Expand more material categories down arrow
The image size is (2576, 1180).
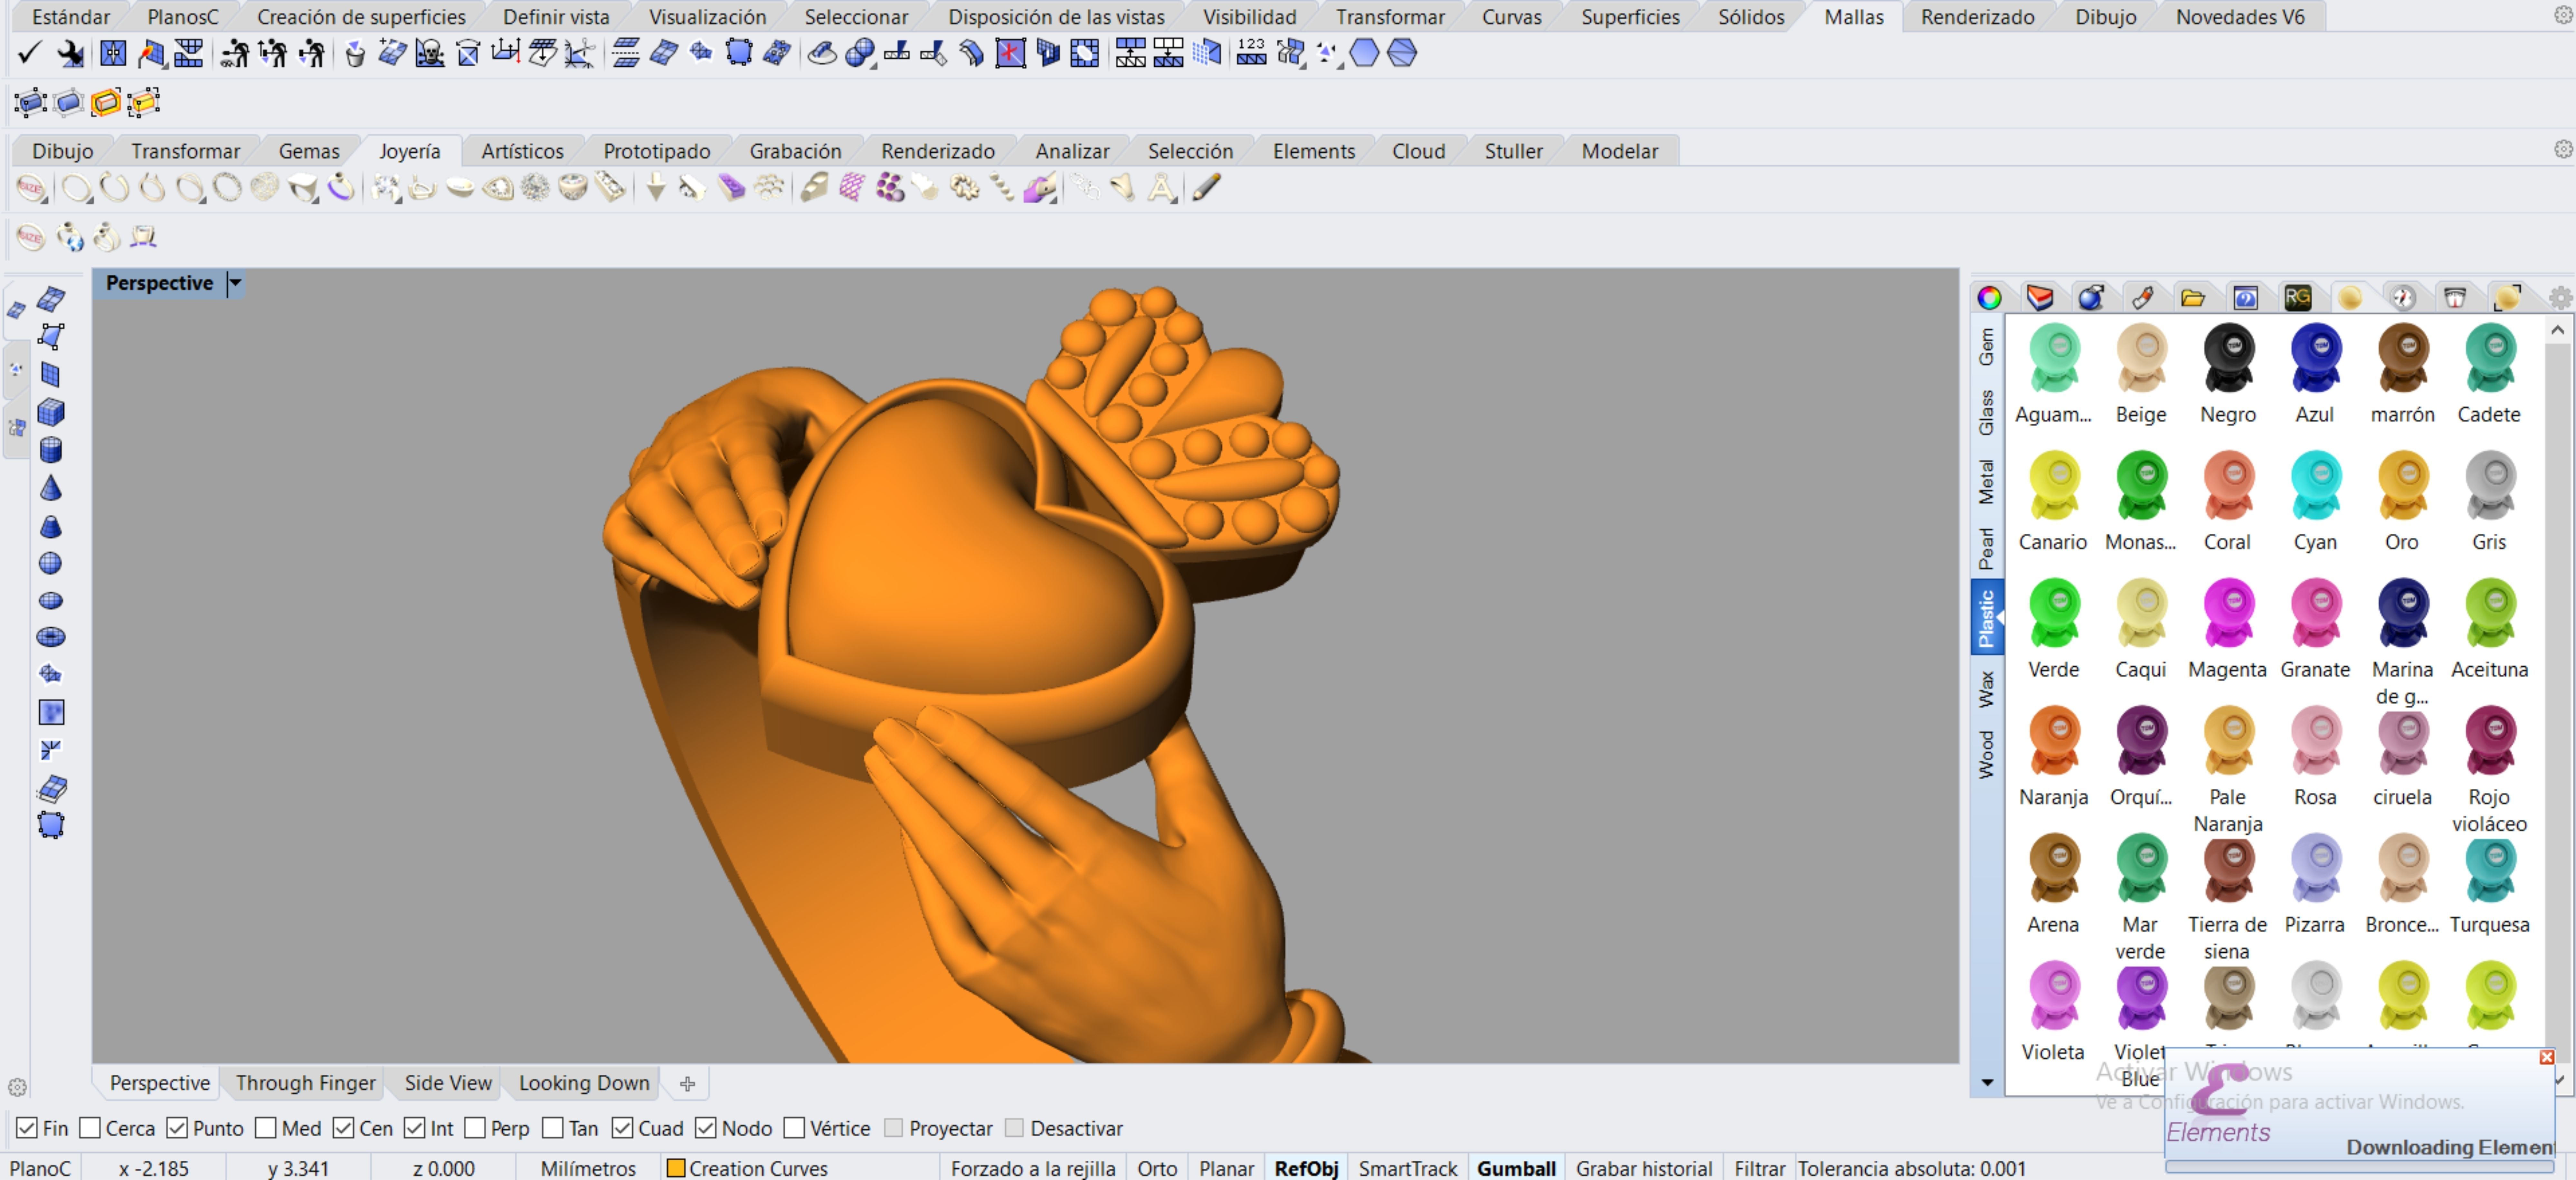tap(1987, 1082)
